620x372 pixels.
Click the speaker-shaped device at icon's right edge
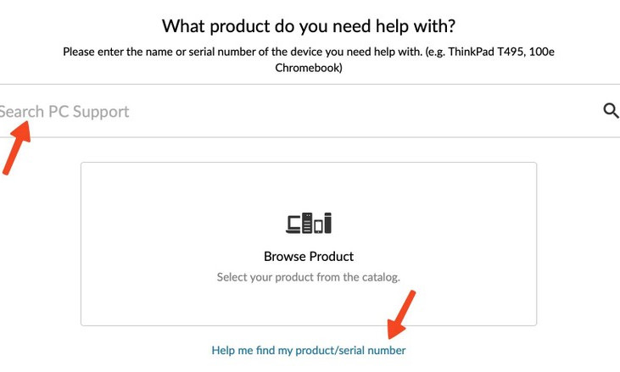pyautogui.click(x=327, y=223)
